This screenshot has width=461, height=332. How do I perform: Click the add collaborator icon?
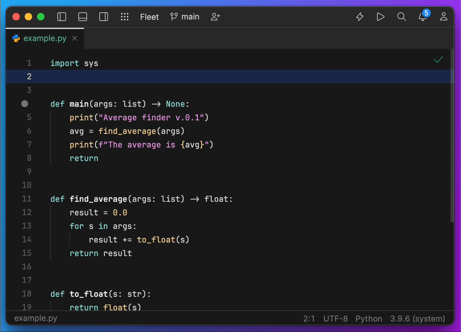[215, 17]
